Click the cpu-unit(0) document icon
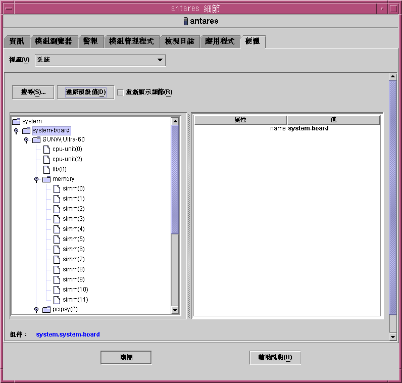 tap(46, 149)
